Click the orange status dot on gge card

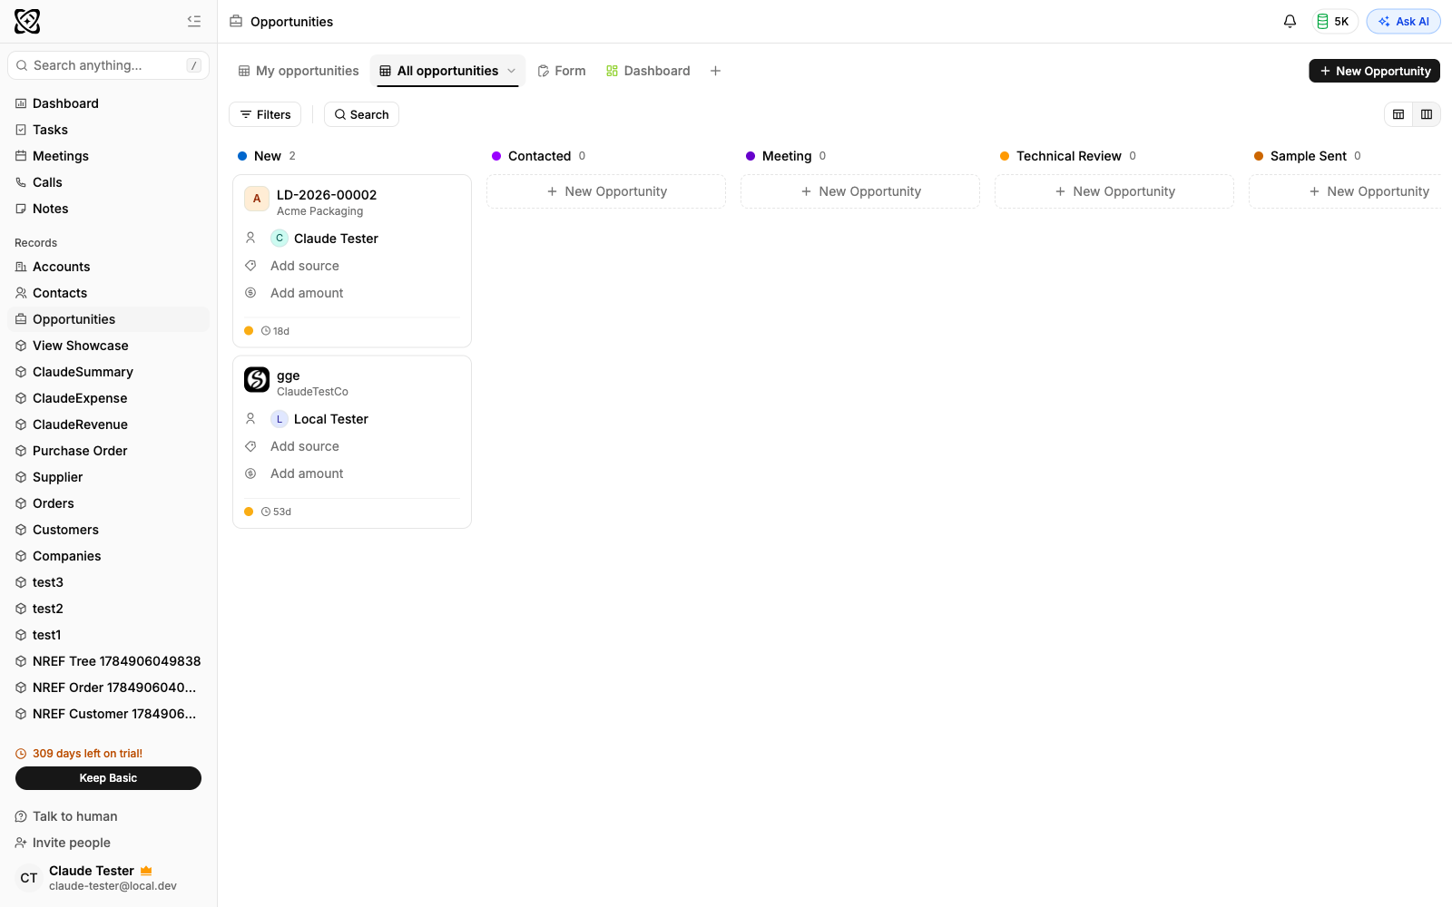pos(249,512)
